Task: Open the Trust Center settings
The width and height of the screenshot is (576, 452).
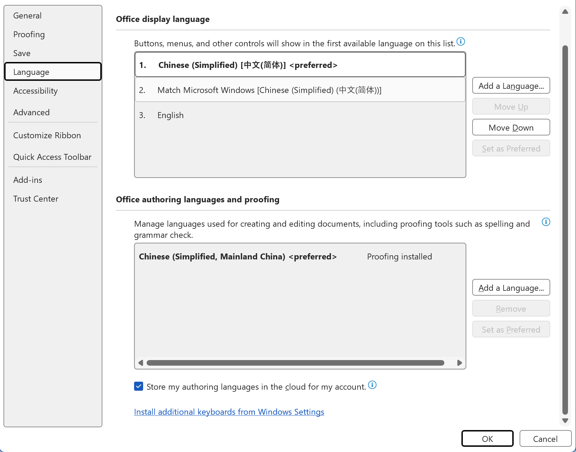Action: pyautogui.click(x=53, y=199)
